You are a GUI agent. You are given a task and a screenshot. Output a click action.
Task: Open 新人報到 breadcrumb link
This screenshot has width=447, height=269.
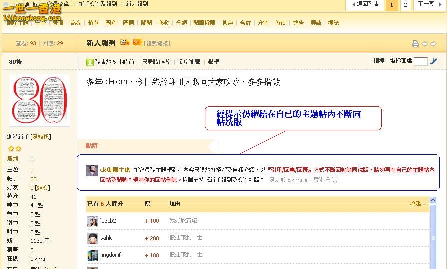pos(137,4)
